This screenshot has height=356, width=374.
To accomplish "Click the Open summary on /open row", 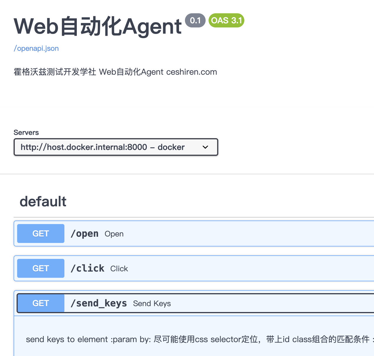I will tap(114, 234).
